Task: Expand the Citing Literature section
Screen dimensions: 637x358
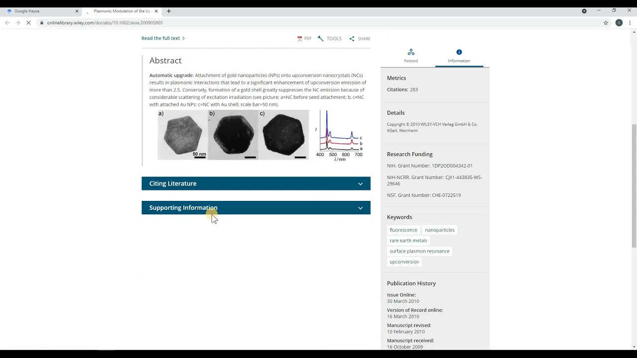Action: pos(256,183)
